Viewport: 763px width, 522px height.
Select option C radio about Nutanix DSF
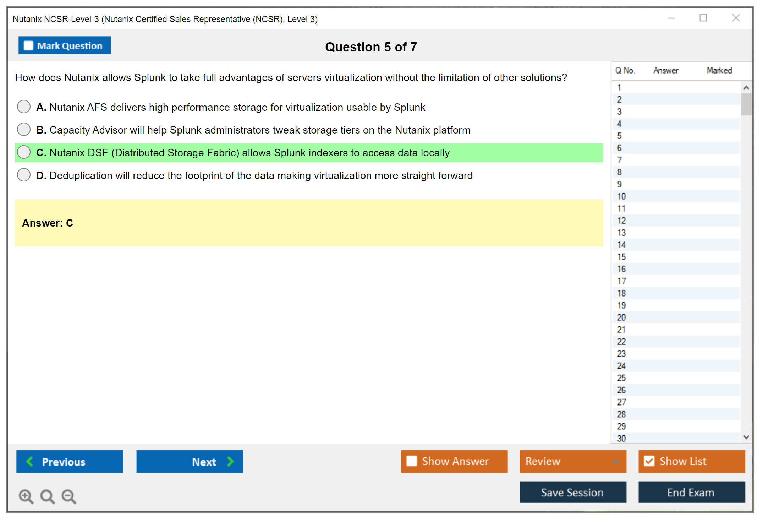coord(24,152)
